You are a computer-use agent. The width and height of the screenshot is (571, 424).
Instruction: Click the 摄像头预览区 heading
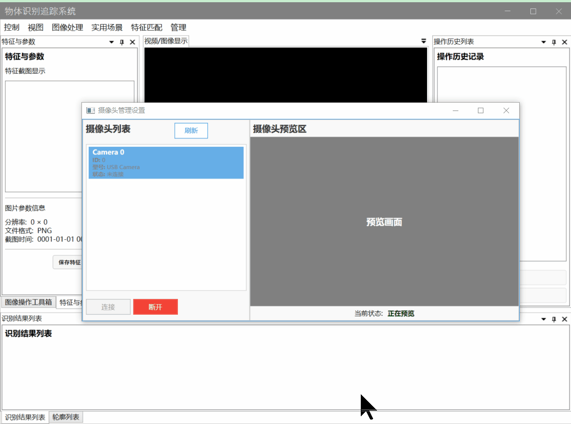click(280, 129)
